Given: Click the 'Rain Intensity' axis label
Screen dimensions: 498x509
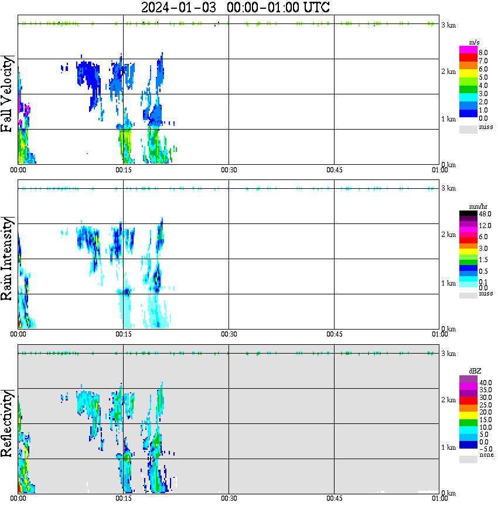Looking at the screenshot, I should [x=6, y=259].
